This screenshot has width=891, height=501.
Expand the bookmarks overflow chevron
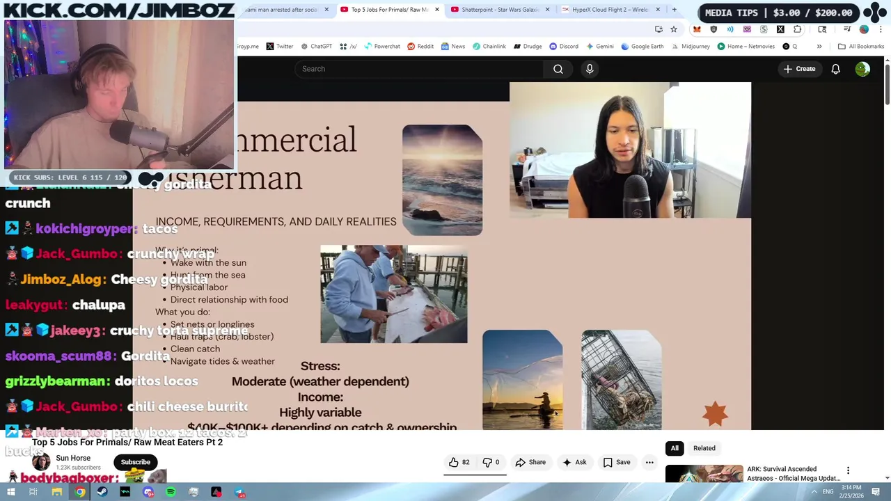pos(819,47)
